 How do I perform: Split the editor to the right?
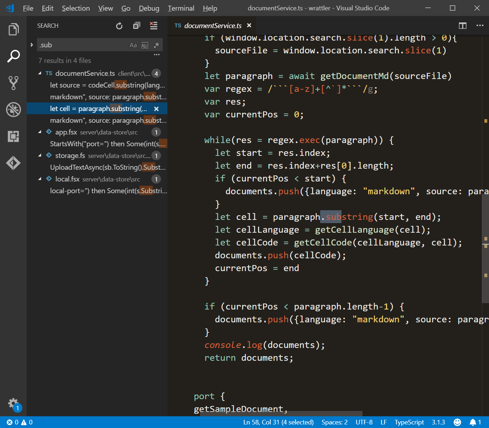pos(463,26)
